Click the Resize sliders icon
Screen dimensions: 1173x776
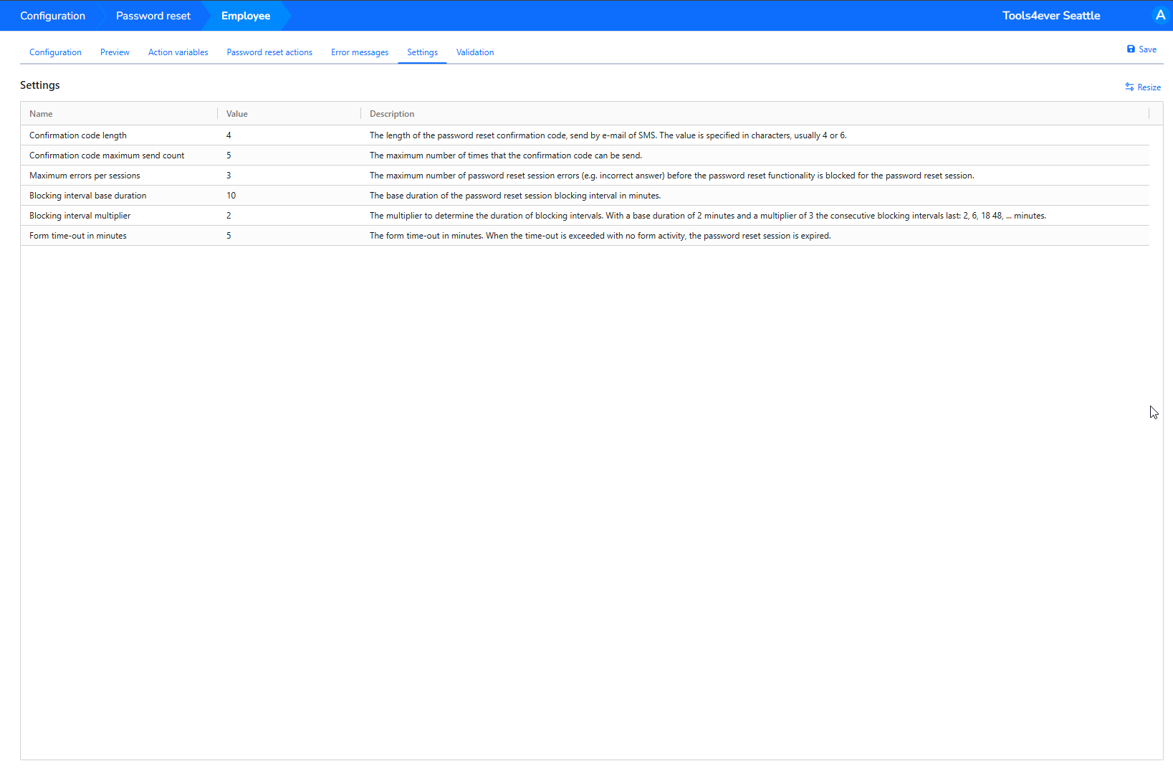pos(1129,87)
